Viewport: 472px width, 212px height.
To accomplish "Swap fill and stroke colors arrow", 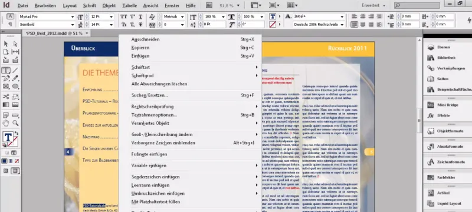I will (17, 133).
